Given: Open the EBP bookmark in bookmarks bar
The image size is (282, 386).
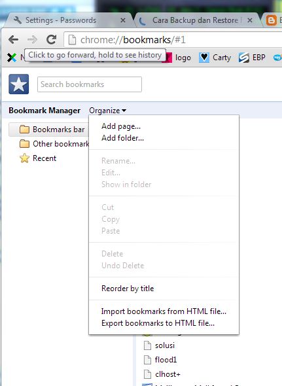Looking at the screenshot, I should (x=252, y=58).
